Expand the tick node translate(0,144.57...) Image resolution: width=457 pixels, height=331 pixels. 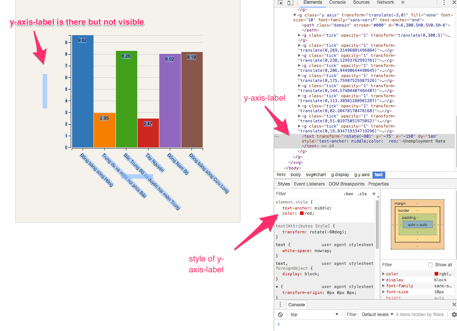point(300,86)
